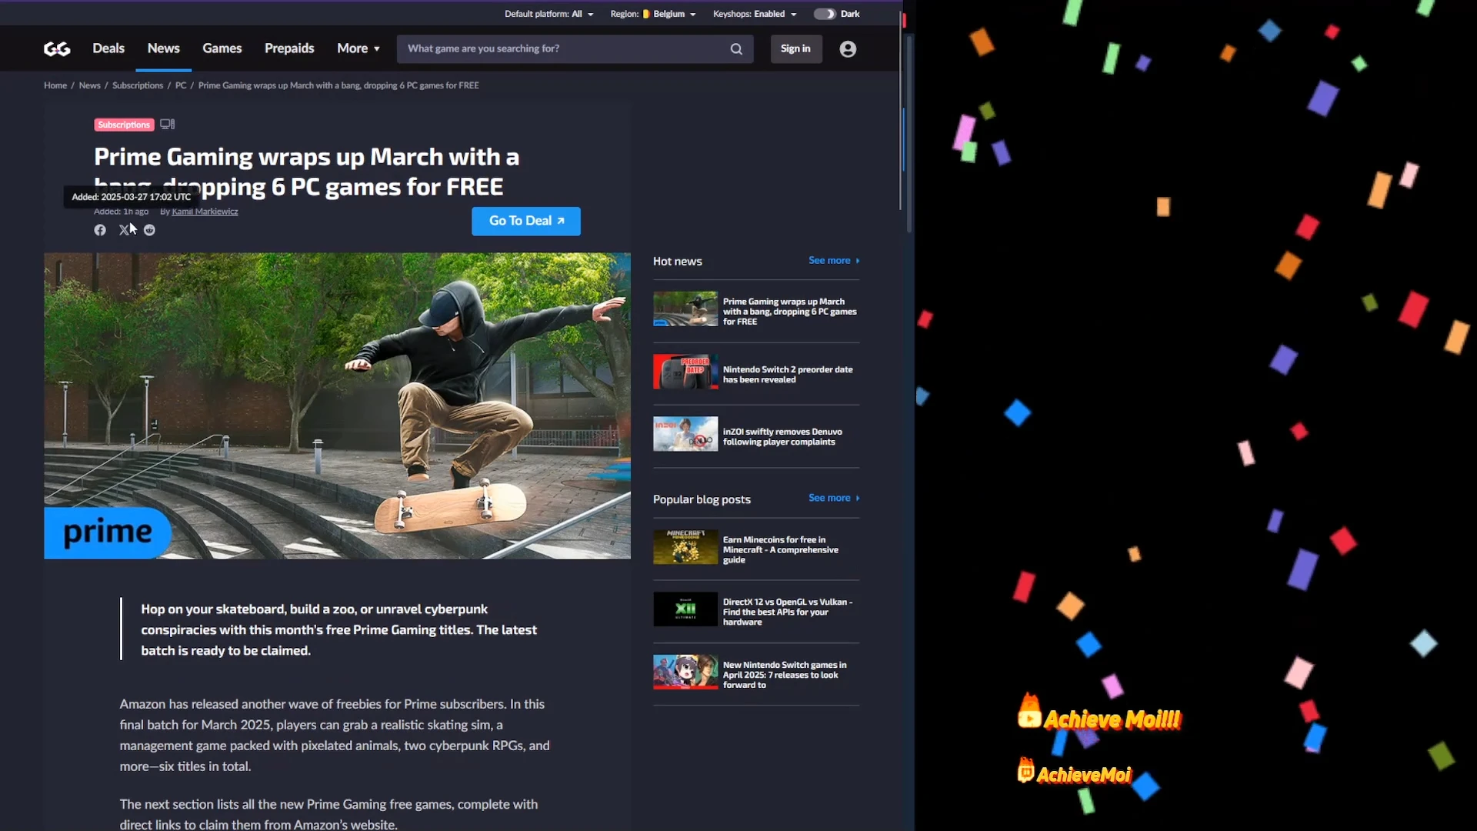Image resolution: width=1477 pixels, height=831 pixels.
Task: Click the Sign in button
Action: pyautogui.click(x=795, y=49)
